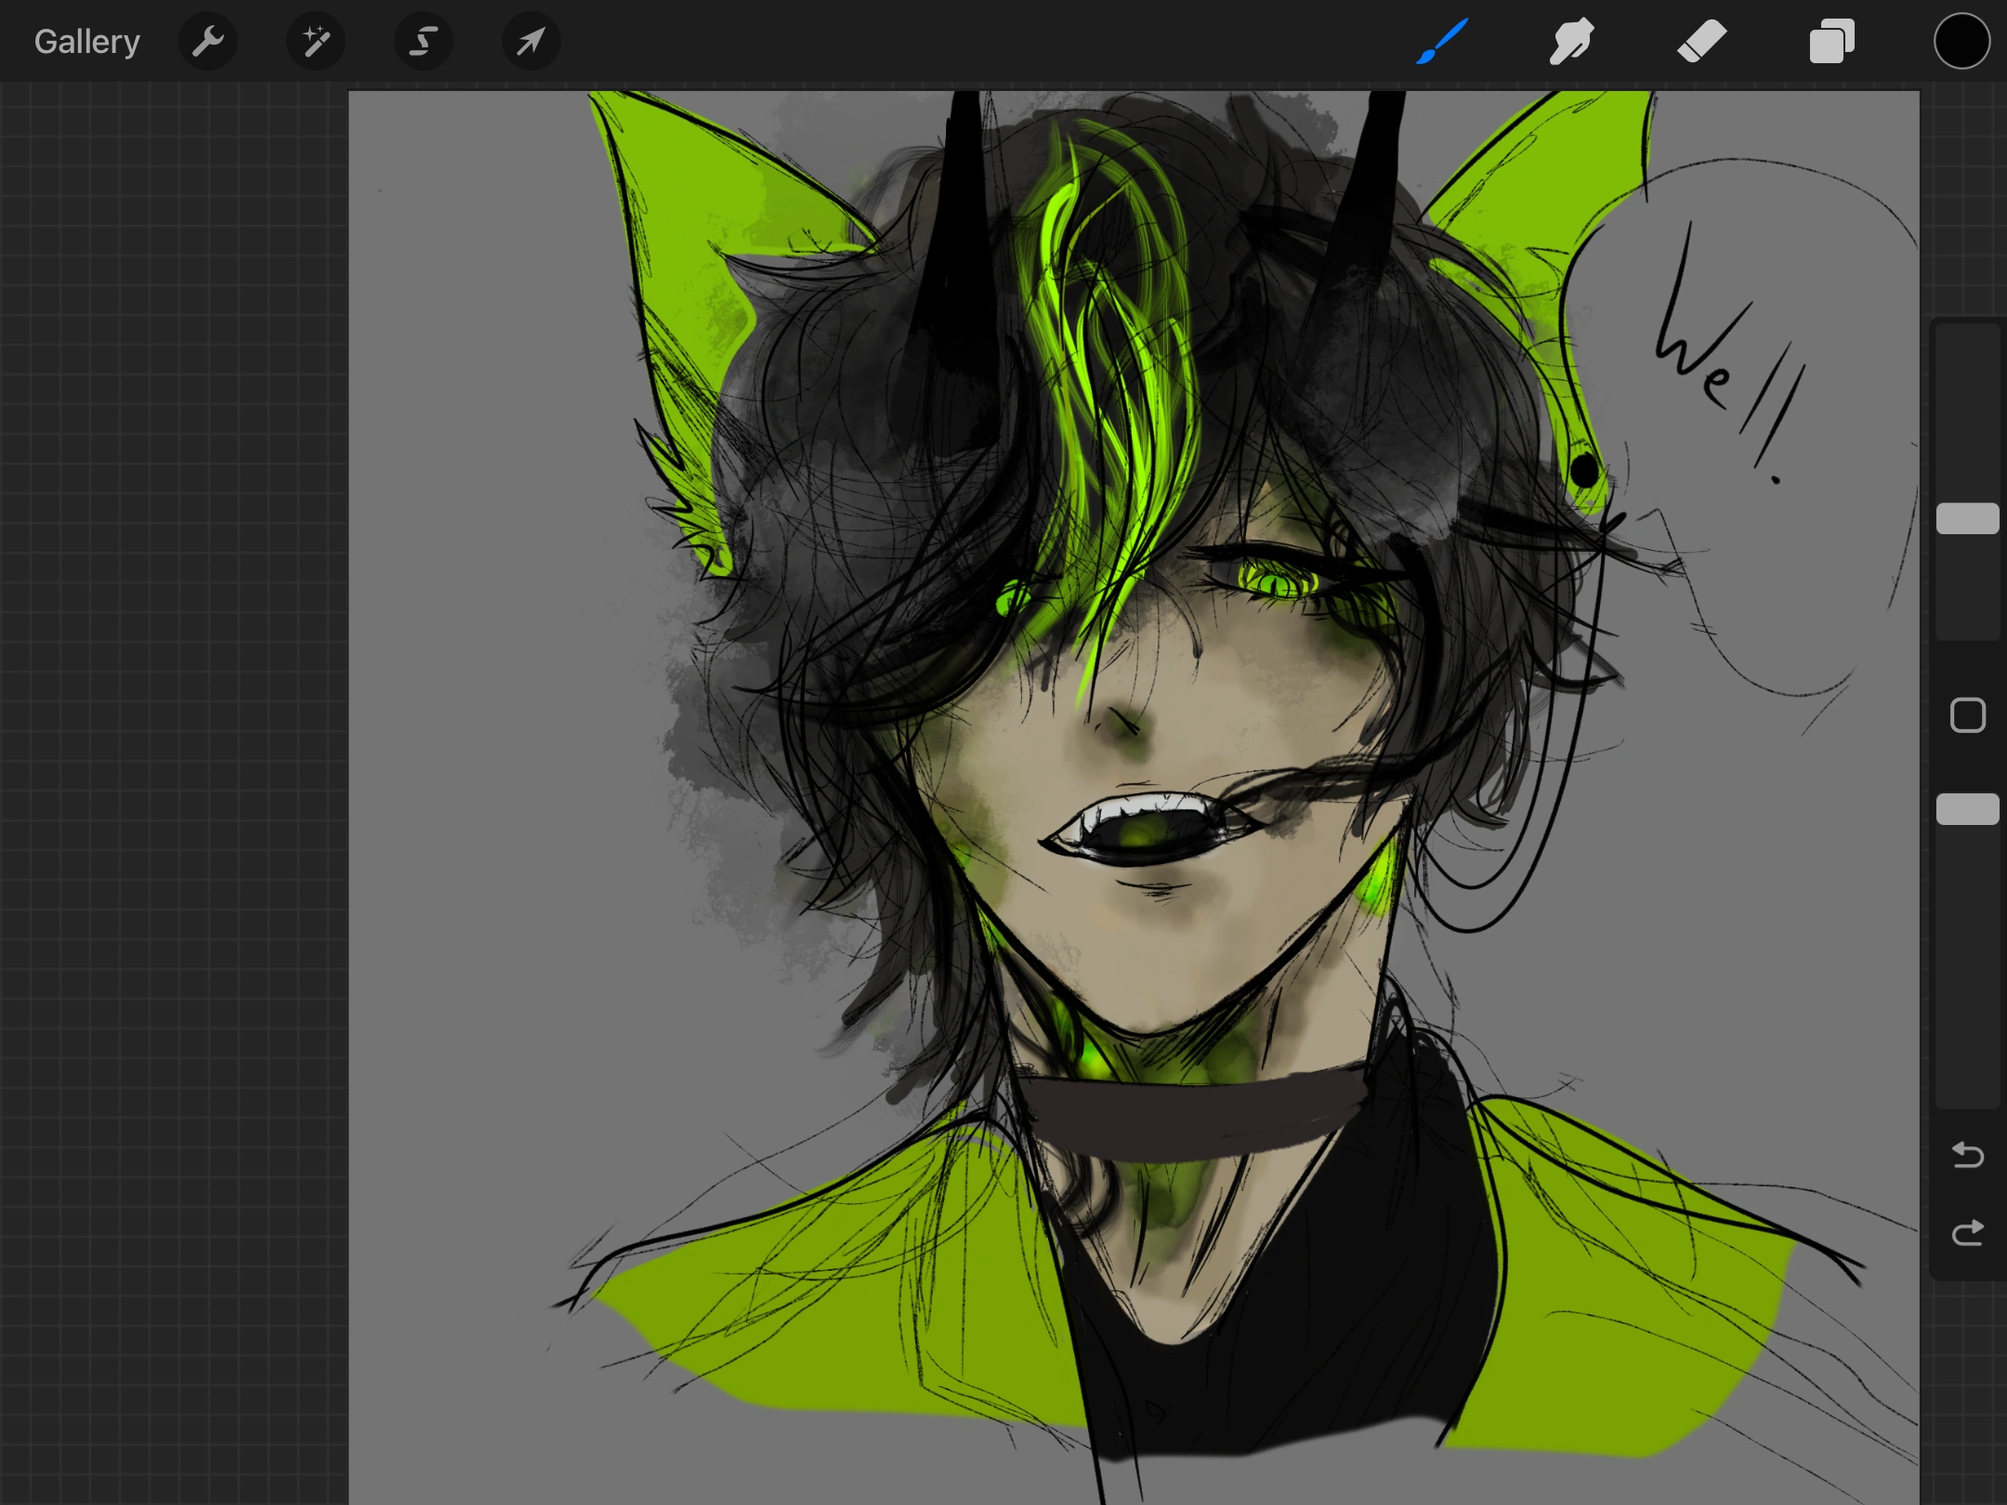Screen dimensions: 2007x1505
Task: Tap the undo arrow in the sidebar
Action: coord(1967,1155)
